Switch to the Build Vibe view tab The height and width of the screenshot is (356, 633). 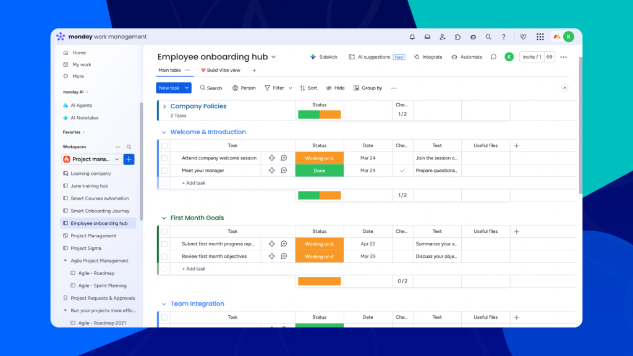coord(220,70)
